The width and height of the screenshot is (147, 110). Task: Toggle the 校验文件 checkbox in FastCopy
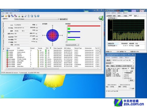(x=123, y=77)
